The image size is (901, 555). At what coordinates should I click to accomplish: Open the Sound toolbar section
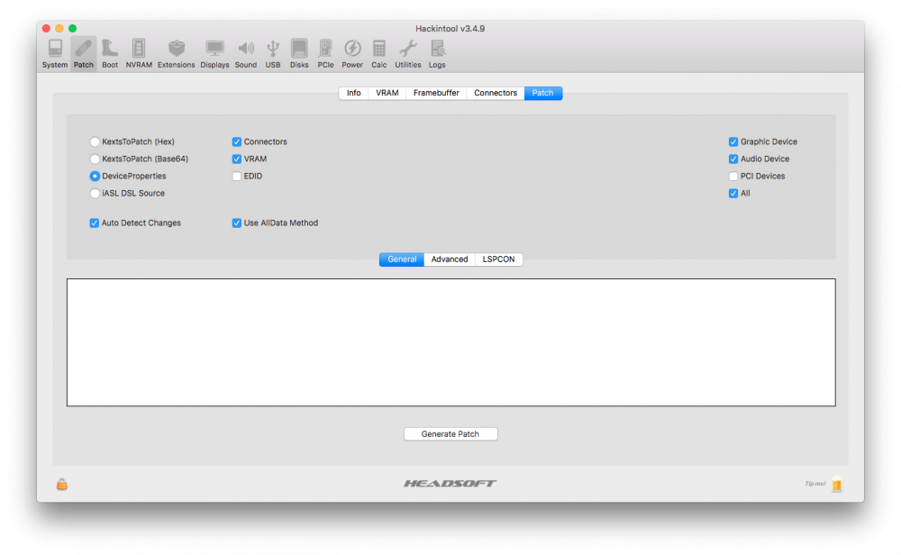[245, 54]
